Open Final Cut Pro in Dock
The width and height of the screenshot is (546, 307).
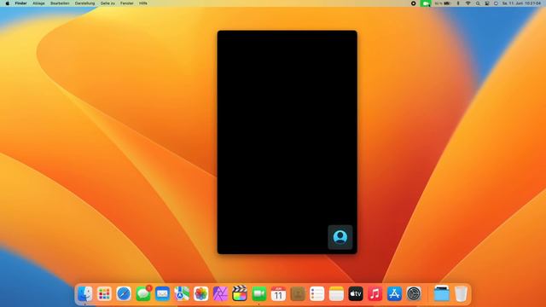pos(240,293)
